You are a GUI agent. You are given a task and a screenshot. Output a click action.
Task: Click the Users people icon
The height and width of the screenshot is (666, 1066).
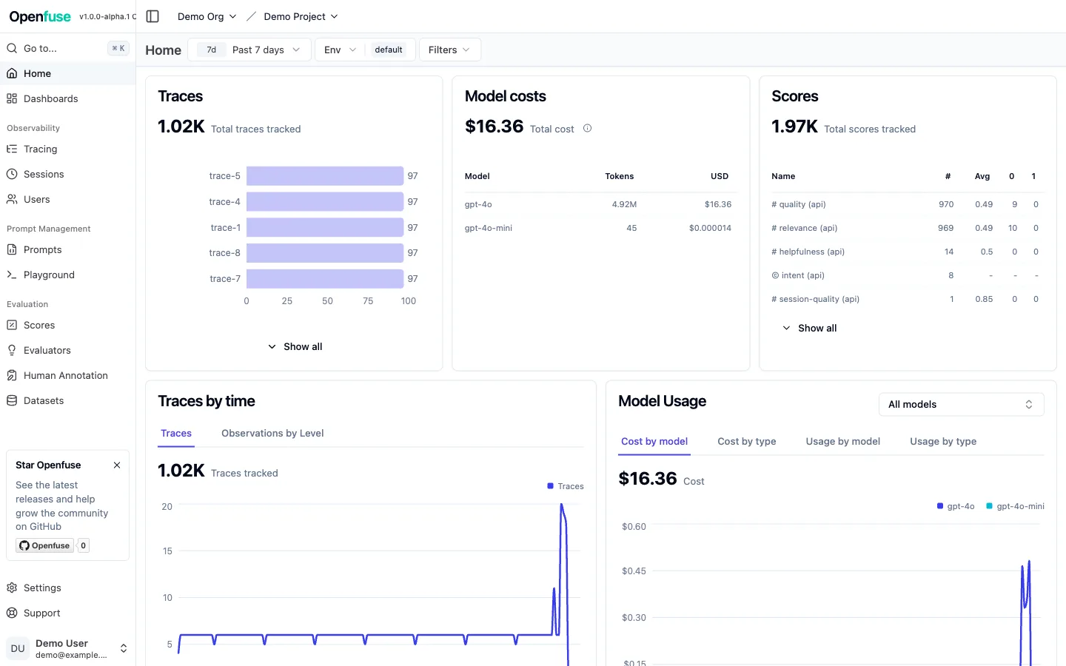pyautogui.click(x=12, y=199)
